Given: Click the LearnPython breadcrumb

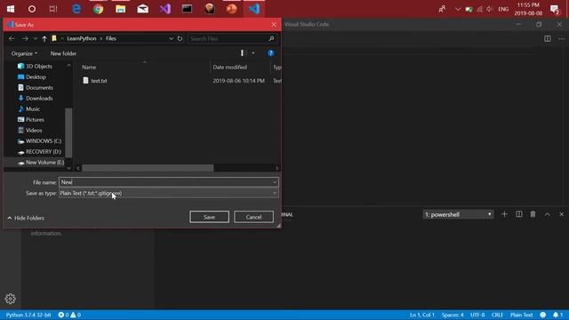Looking at the screenshot, I should (x=82, y=38).
